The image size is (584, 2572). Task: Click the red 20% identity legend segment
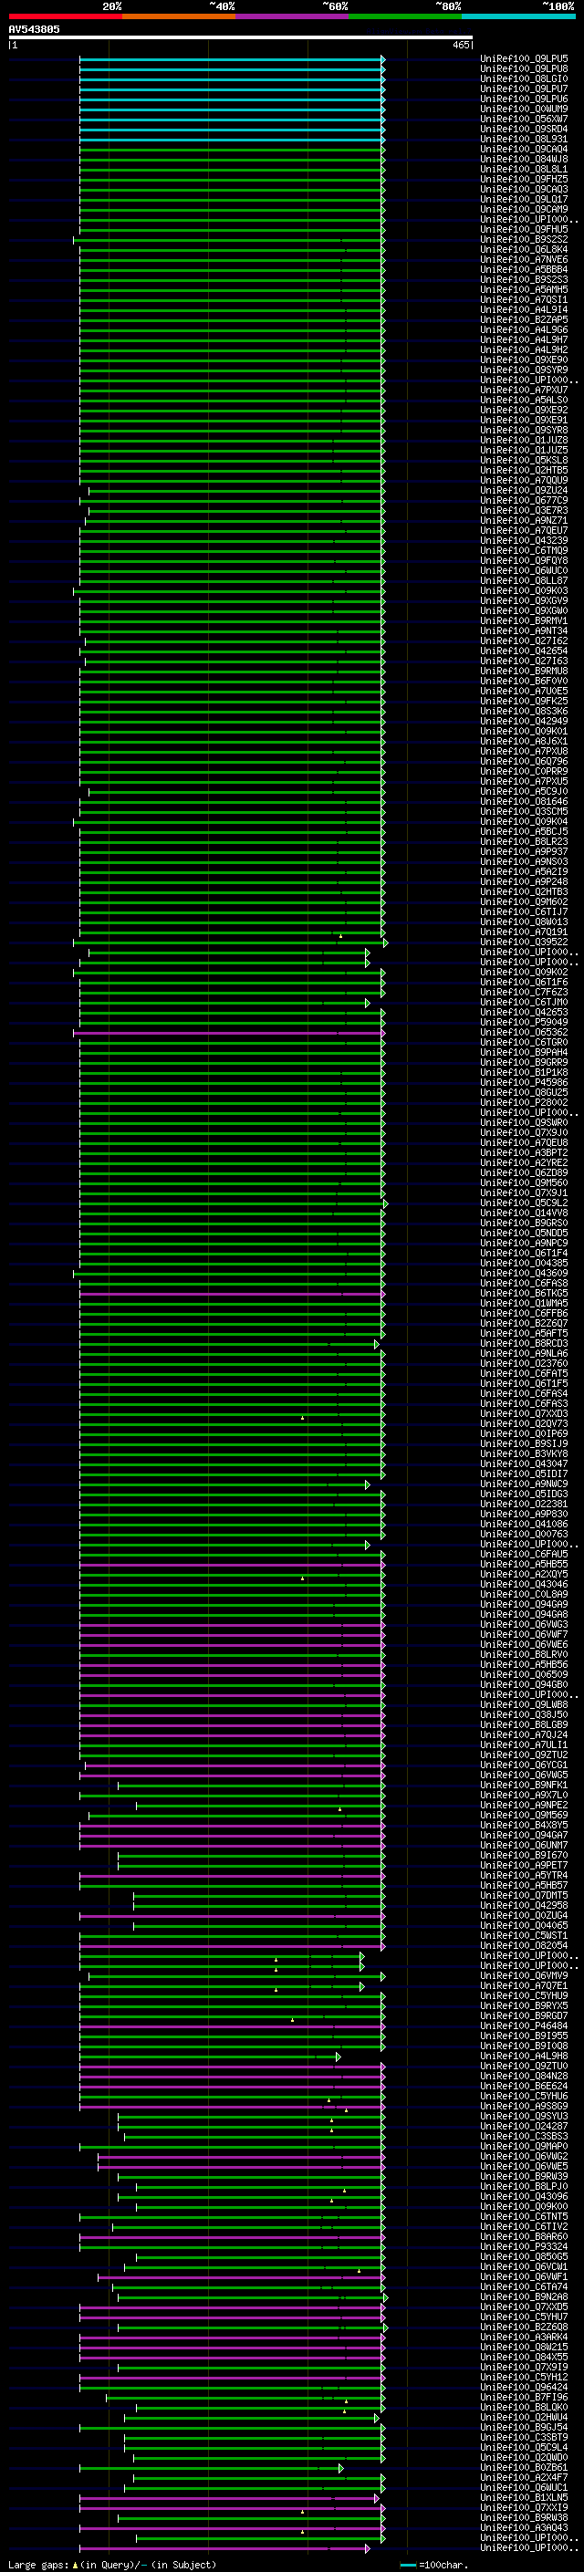[x=65, y=16]
